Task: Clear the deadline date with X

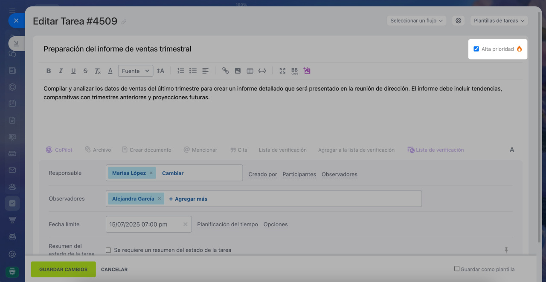Action: point(186,224)
